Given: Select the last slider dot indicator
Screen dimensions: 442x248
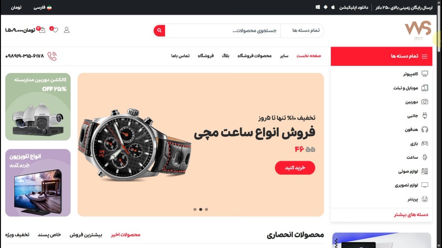Looking at the screenshot, I should [x=206, y=209].
